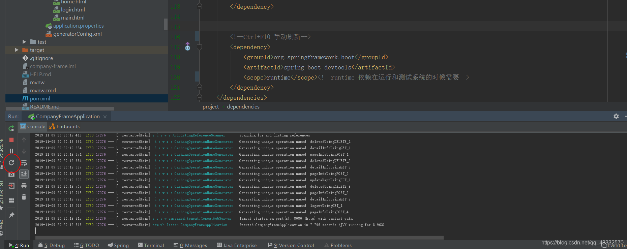Open the Terminal tool window
The image size is (627, 249).
151,245
